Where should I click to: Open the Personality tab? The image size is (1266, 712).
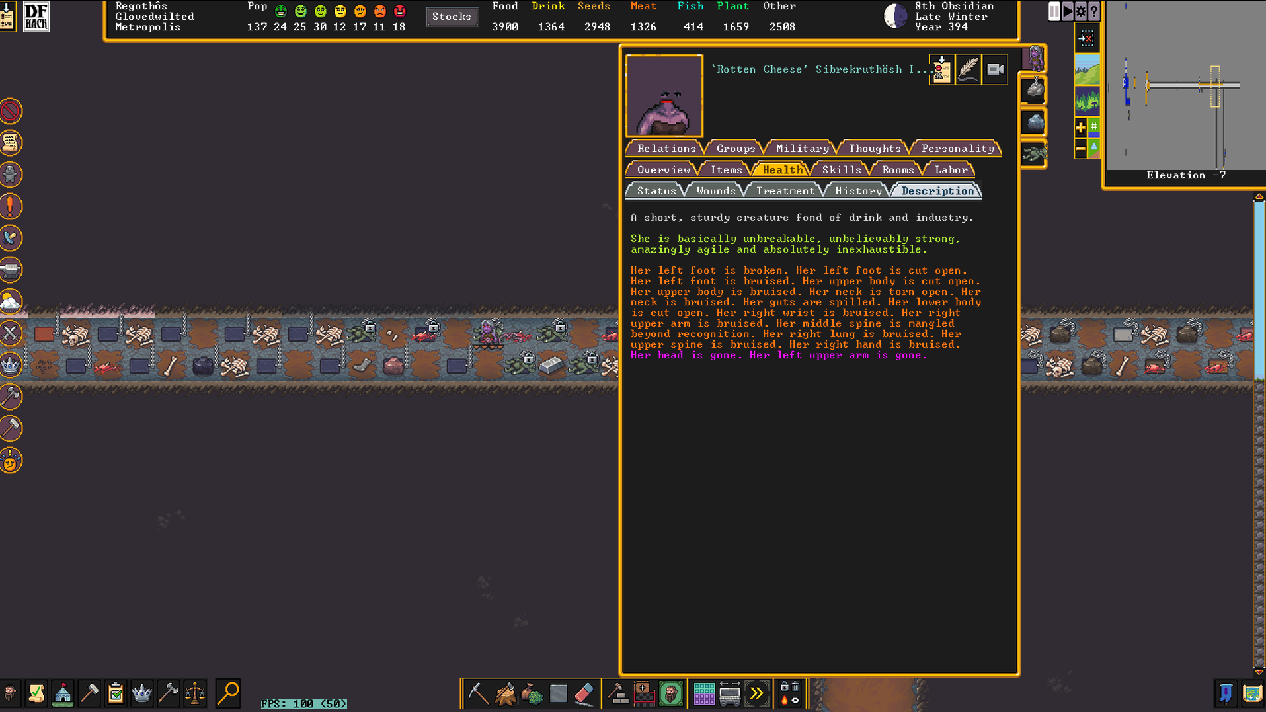pos(957,149)
